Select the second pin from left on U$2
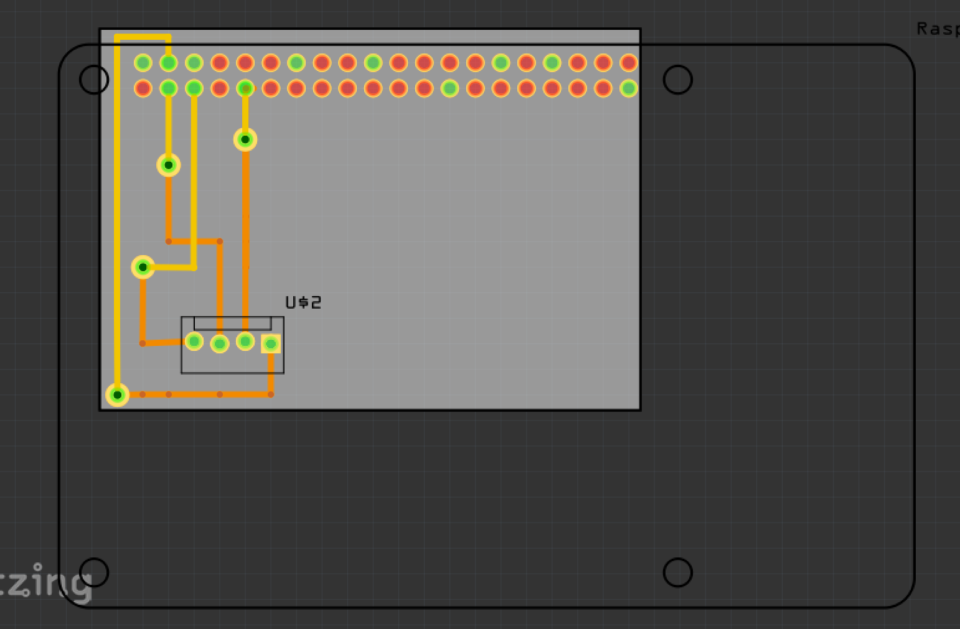Screen dimensions: 960x629 point(220,343)
